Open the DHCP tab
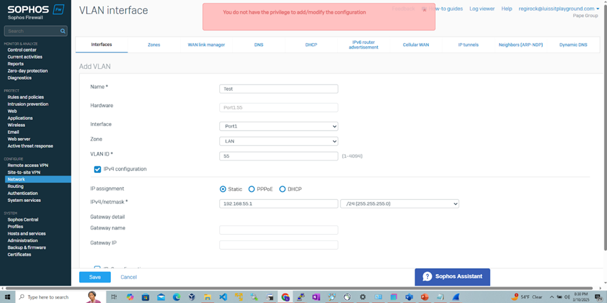The width and height of the screenshot is (607, 303). pyautogui.click(x=311, y=45)
